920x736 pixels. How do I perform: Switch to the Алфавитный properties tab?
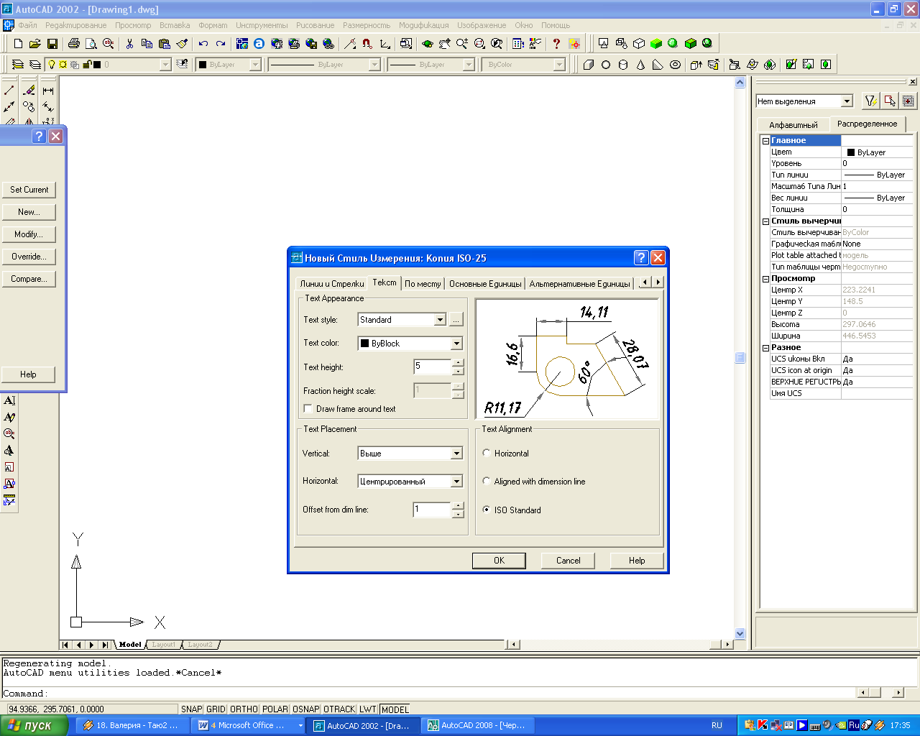(793, 125)
